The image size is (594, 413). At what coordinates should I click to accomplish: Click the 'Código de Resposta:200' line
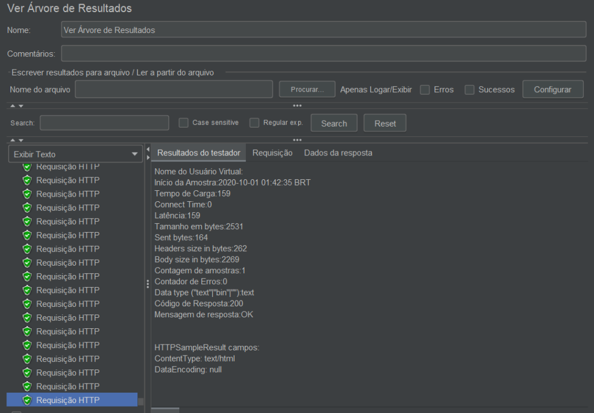click(199, 303)
